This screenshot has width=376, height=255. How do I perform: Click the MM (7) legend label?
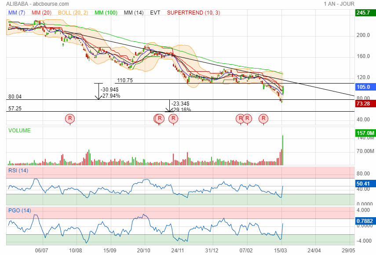[x=17, y=13]
